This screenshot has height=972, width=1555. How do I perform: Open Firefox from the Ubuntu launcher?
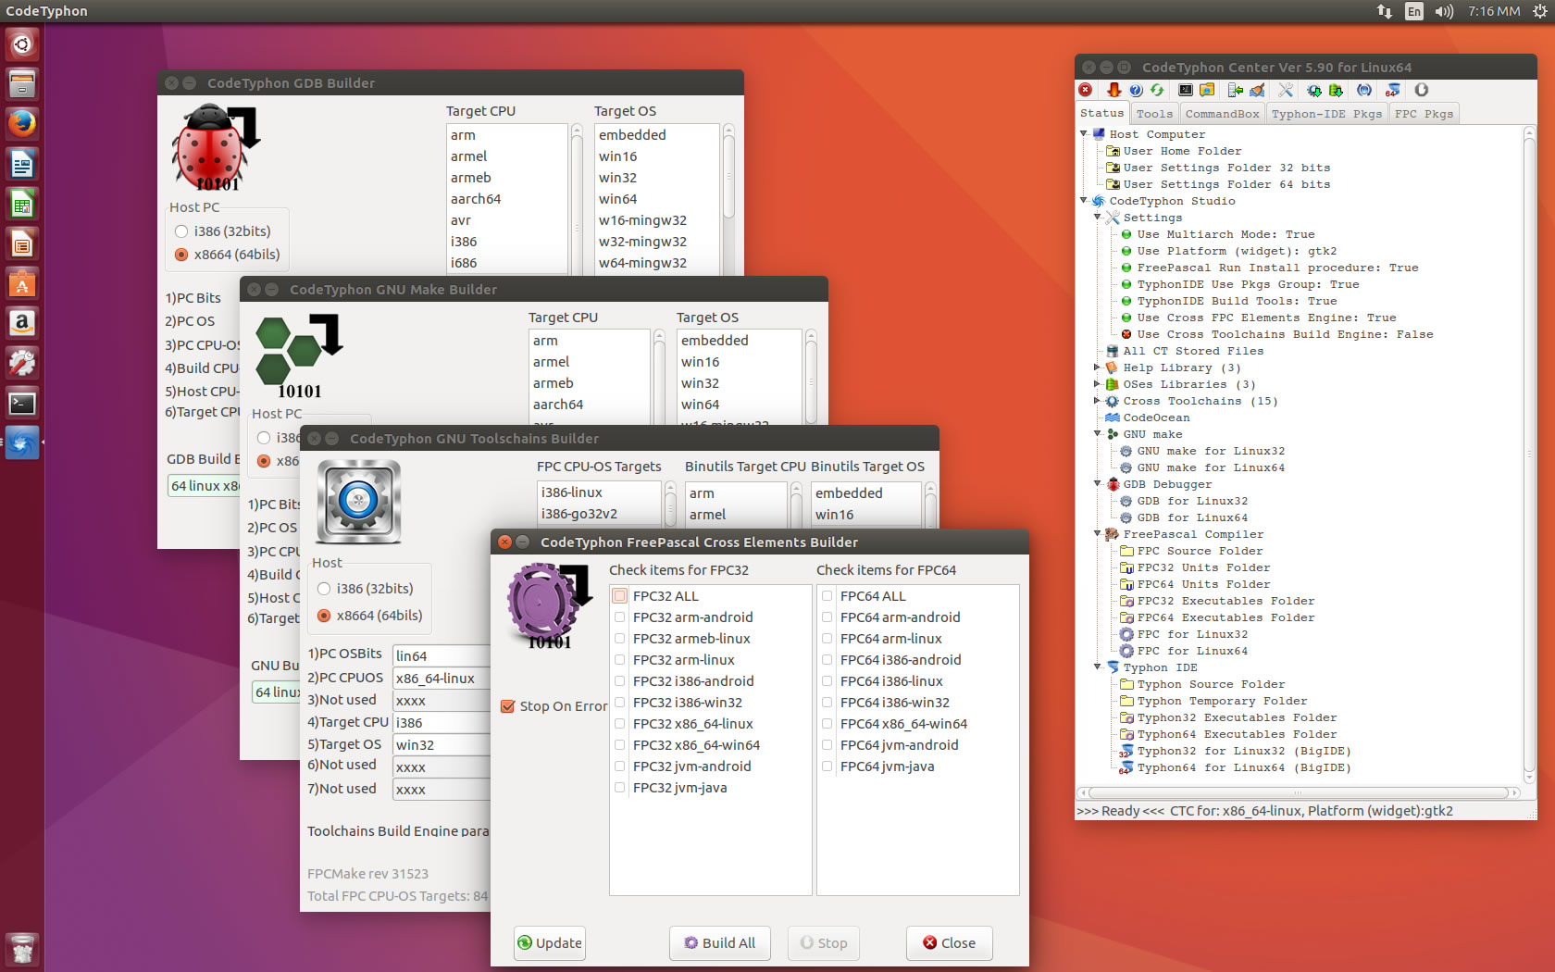[x=22, y=123]
